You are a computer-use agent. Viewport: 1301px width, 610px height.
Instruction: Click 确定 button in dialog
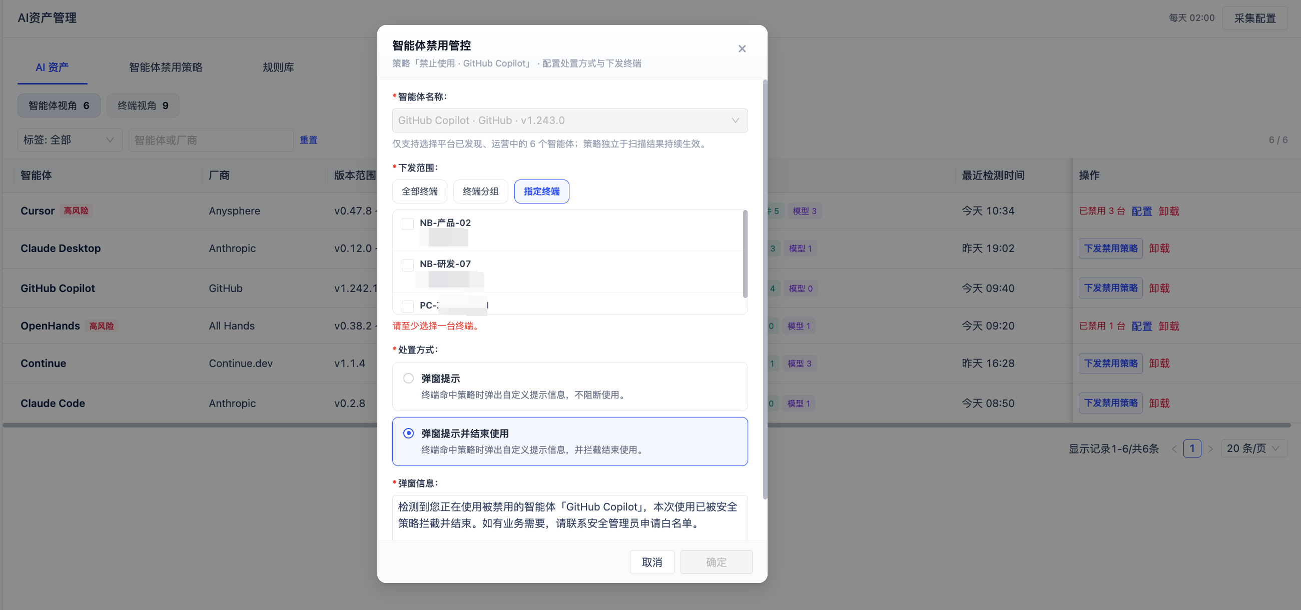[716, 561]
